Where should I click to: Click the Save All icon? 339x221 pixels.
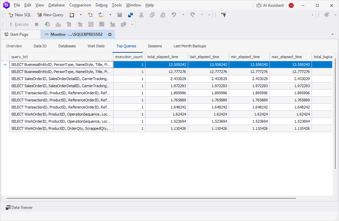click(130, 15)
